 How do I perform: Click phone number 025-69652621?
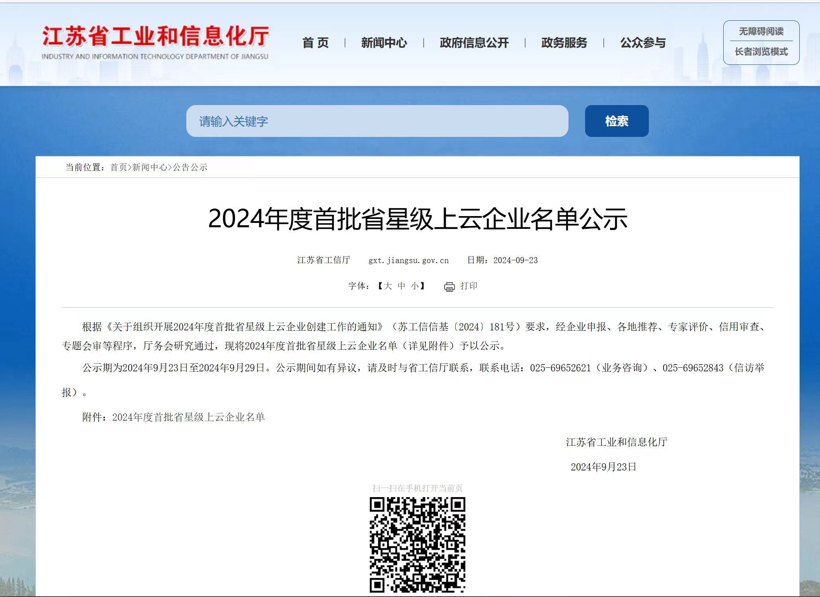click(x=560, y=368)
